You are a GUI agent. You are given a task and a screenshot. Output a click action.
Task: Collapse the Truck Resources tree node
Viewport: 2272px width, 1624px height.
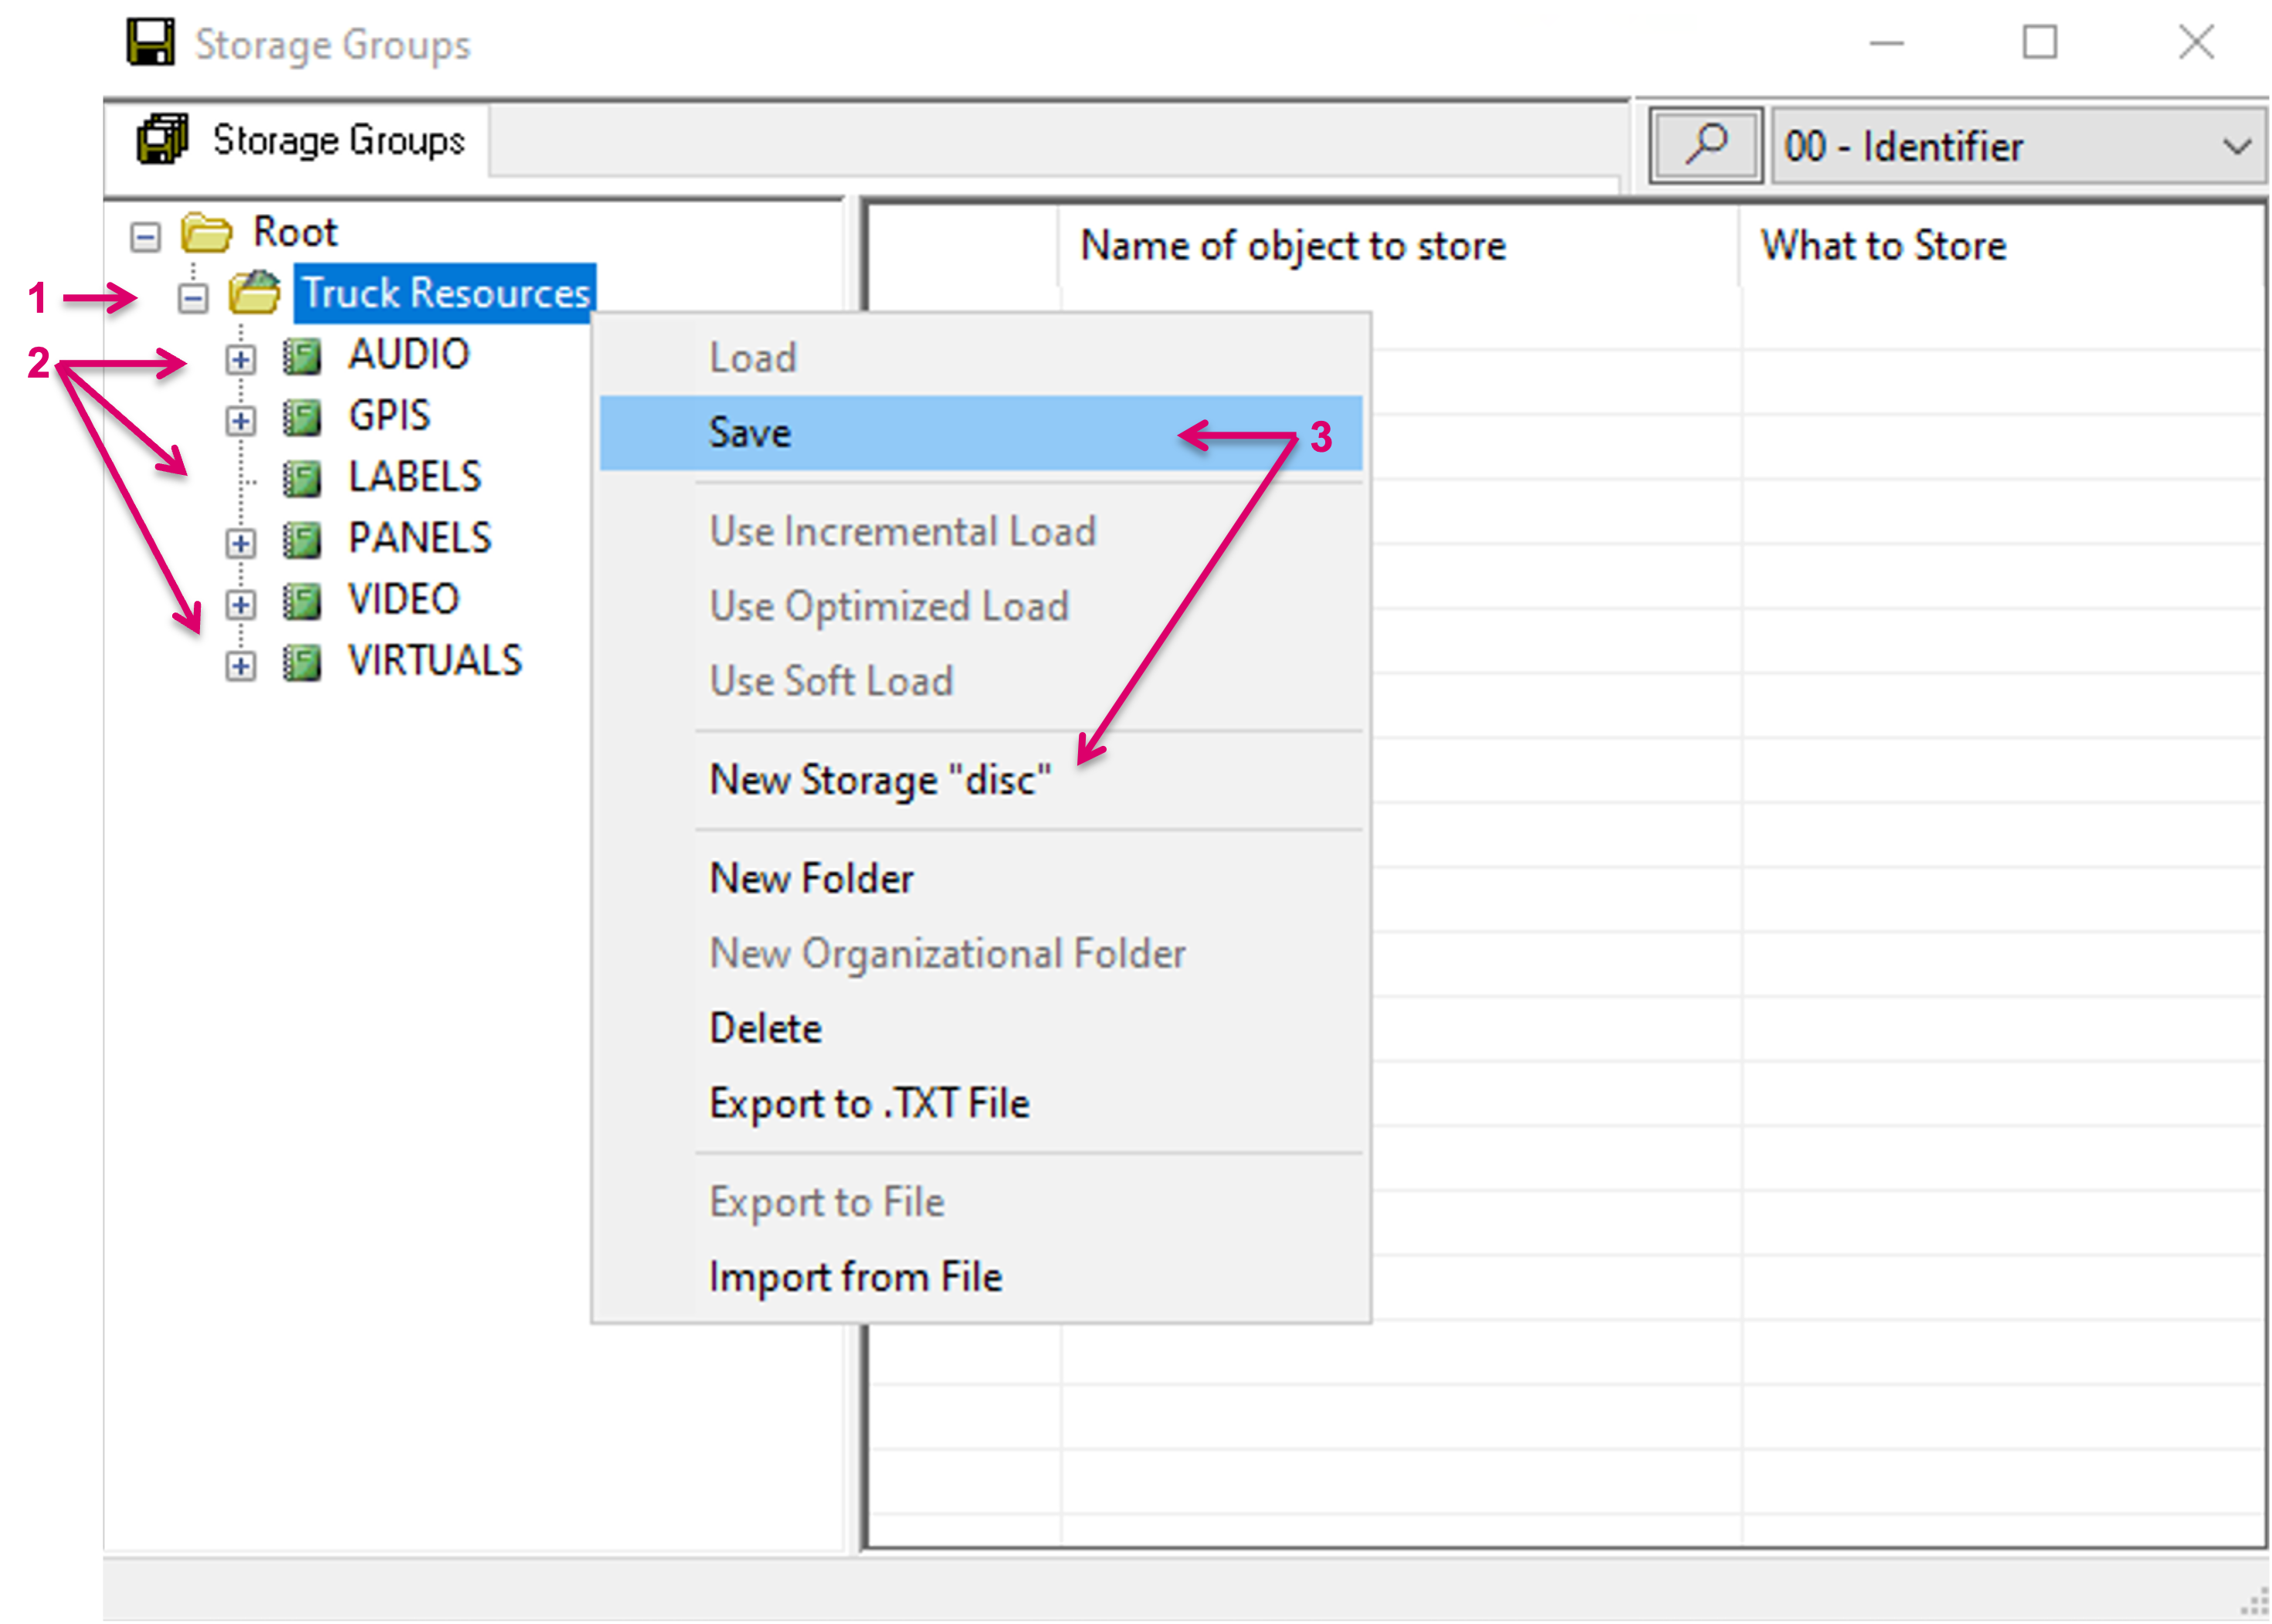193,297
